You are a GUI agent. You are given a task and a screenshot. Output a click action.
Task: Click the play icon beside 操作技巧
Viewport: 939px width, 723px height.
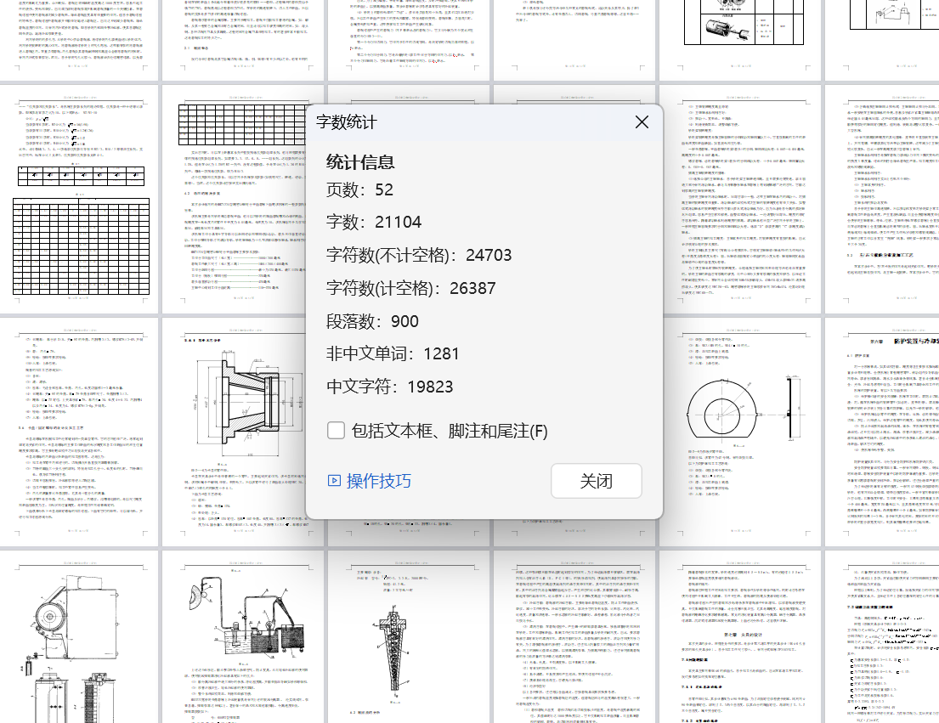tap(334, 481)
